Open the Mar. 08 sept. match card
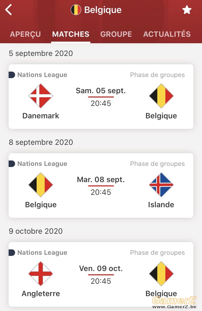The height and width of the screenshot is (311, 202). pos(101,185)
